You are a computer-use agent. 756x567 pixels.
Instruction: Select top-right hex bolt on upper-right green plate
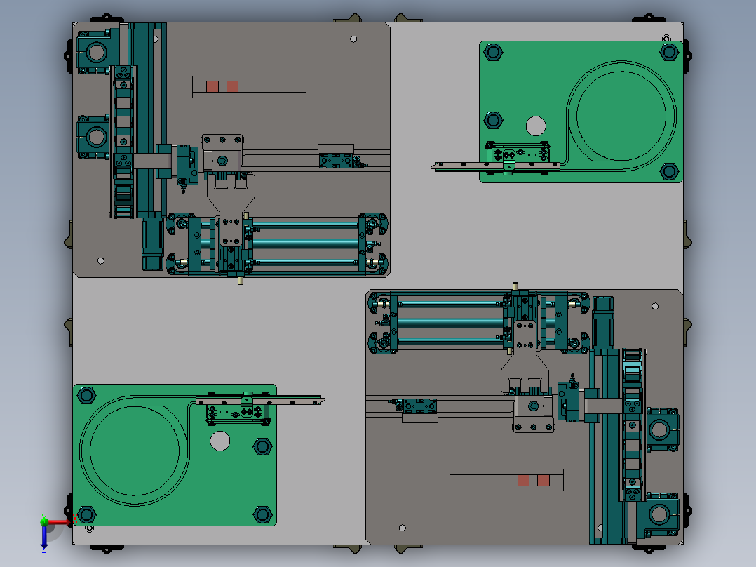pos(669,52)
